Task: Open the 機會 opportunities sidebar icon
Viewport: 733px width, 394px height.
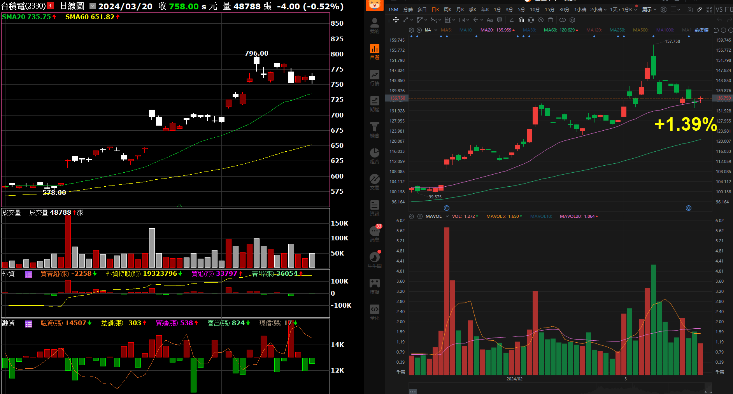Action: pos(374,130)
